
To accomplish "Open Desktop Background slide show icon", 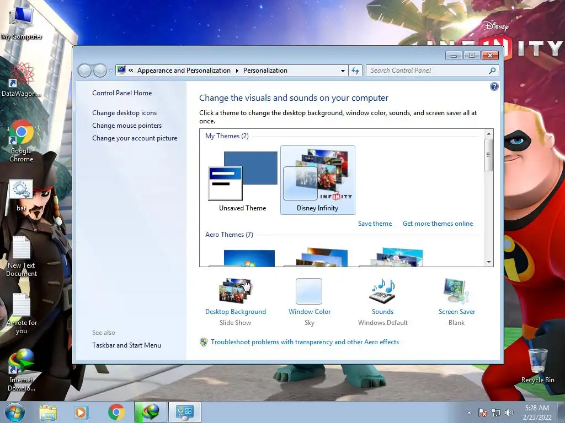I will pos(235,291).
